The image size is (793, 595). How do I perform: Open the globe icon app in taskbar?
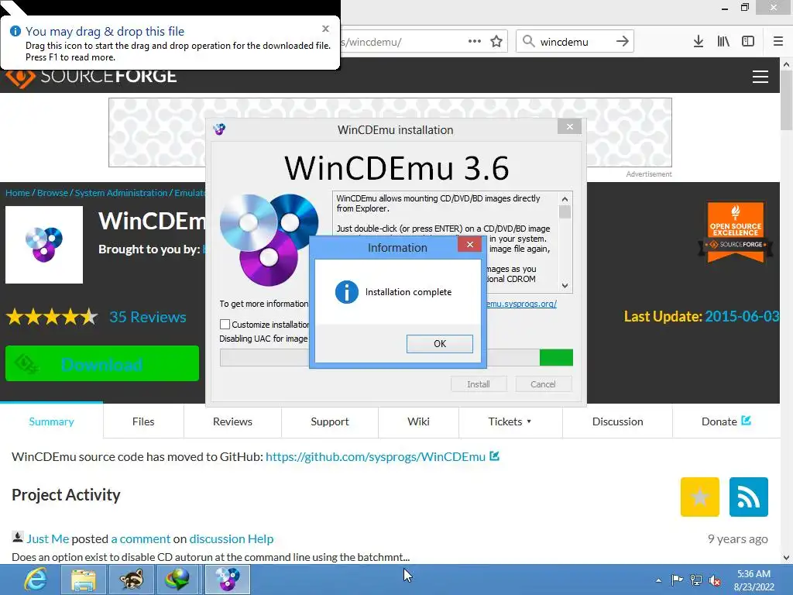pos(179,580)
